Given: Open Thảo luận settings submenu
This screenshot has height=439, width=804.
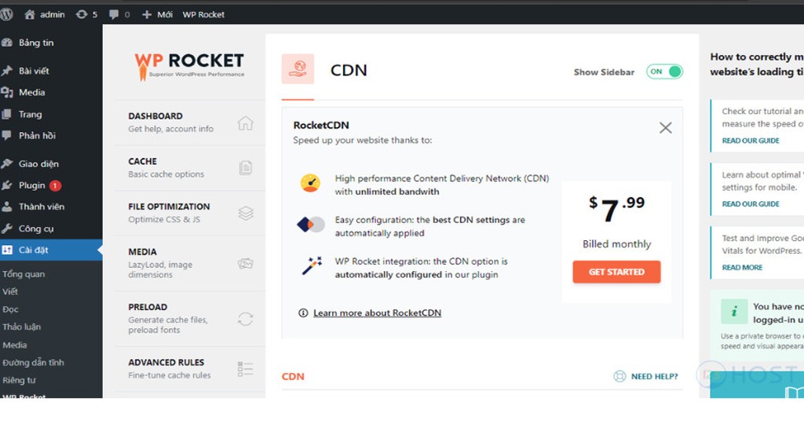Looking at the screenshot, I should 21,327.
